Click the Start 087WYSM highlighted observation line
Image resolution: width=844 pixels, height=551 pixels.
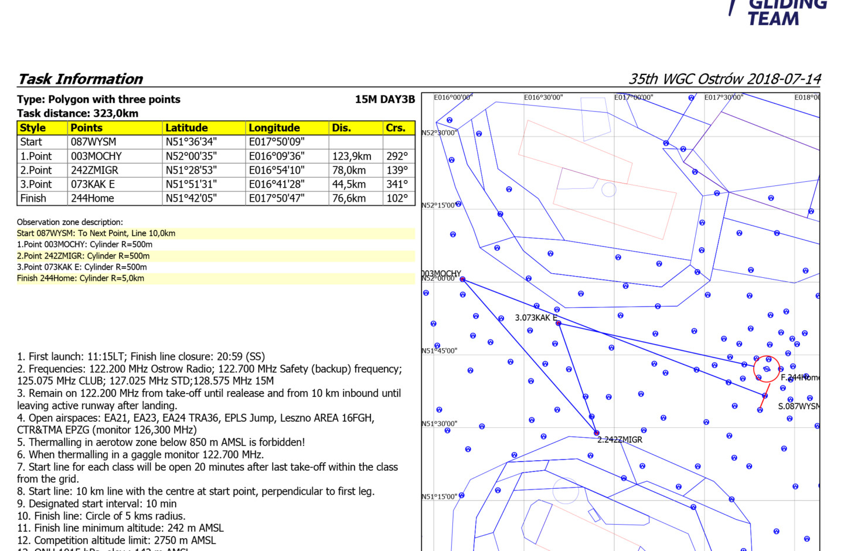pyautogui.click(x=96, y=233)
